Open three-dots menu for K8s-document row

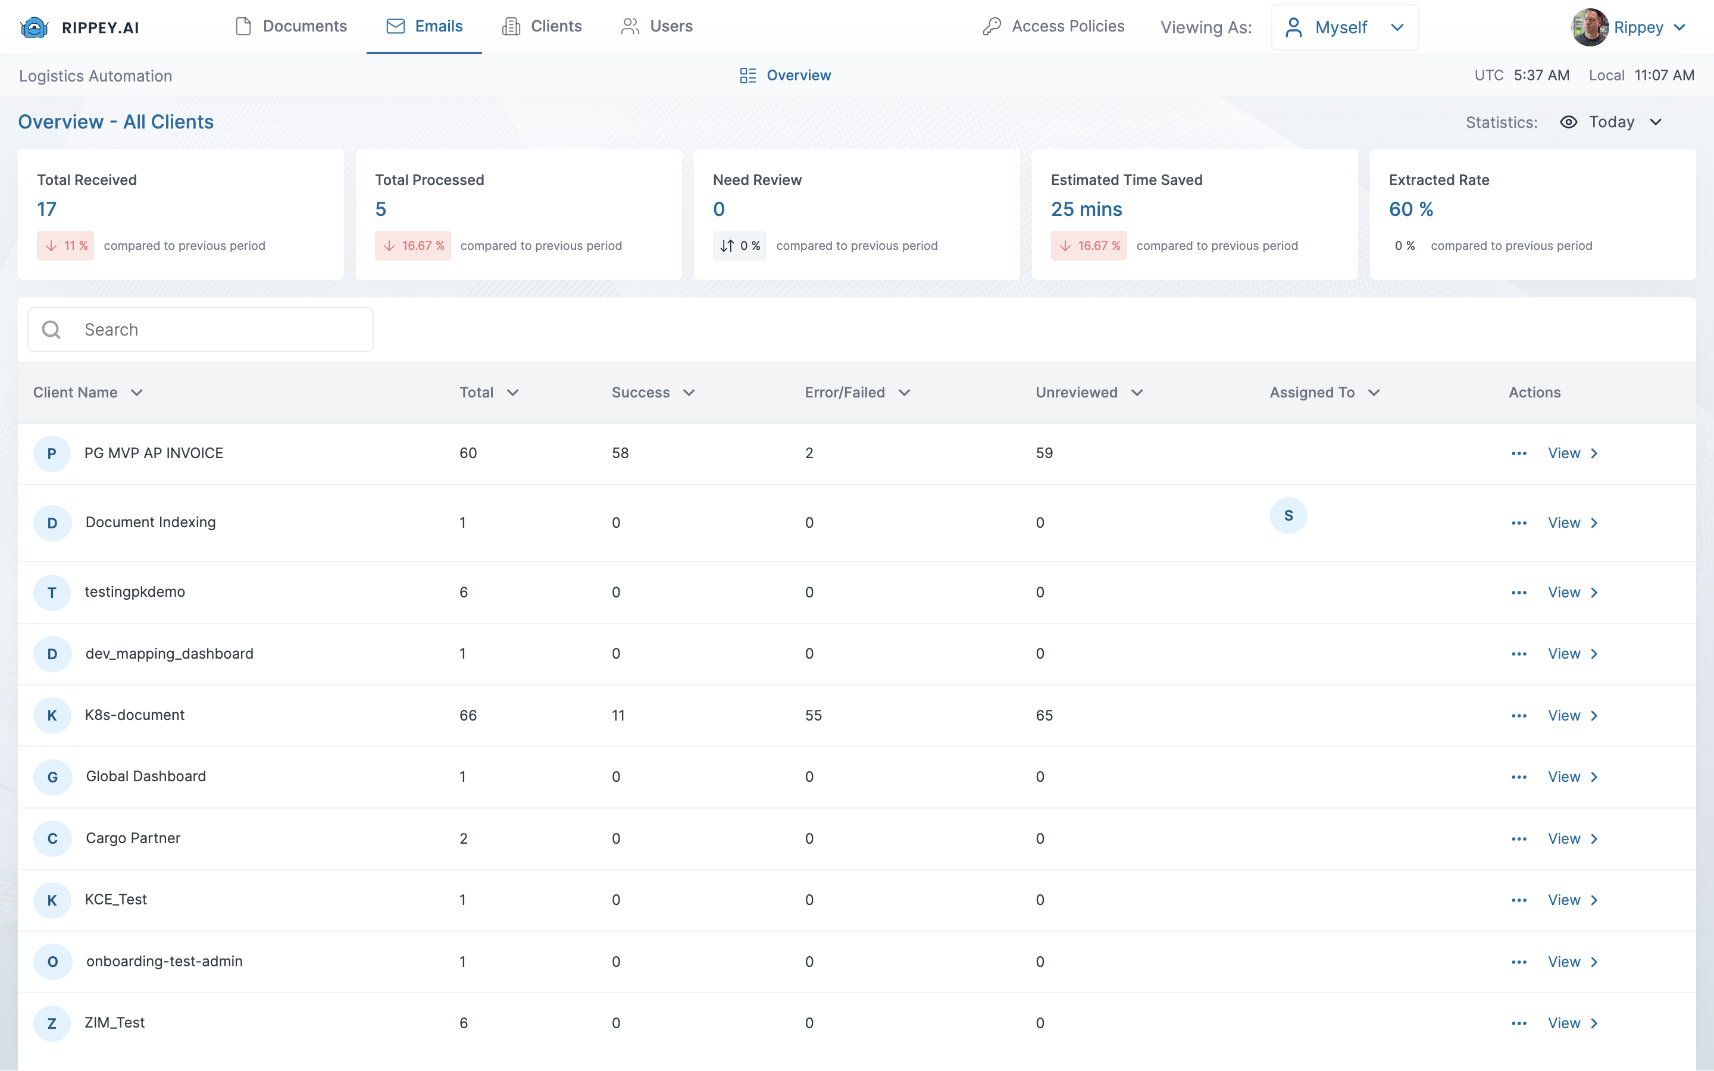coord(1519,715)
